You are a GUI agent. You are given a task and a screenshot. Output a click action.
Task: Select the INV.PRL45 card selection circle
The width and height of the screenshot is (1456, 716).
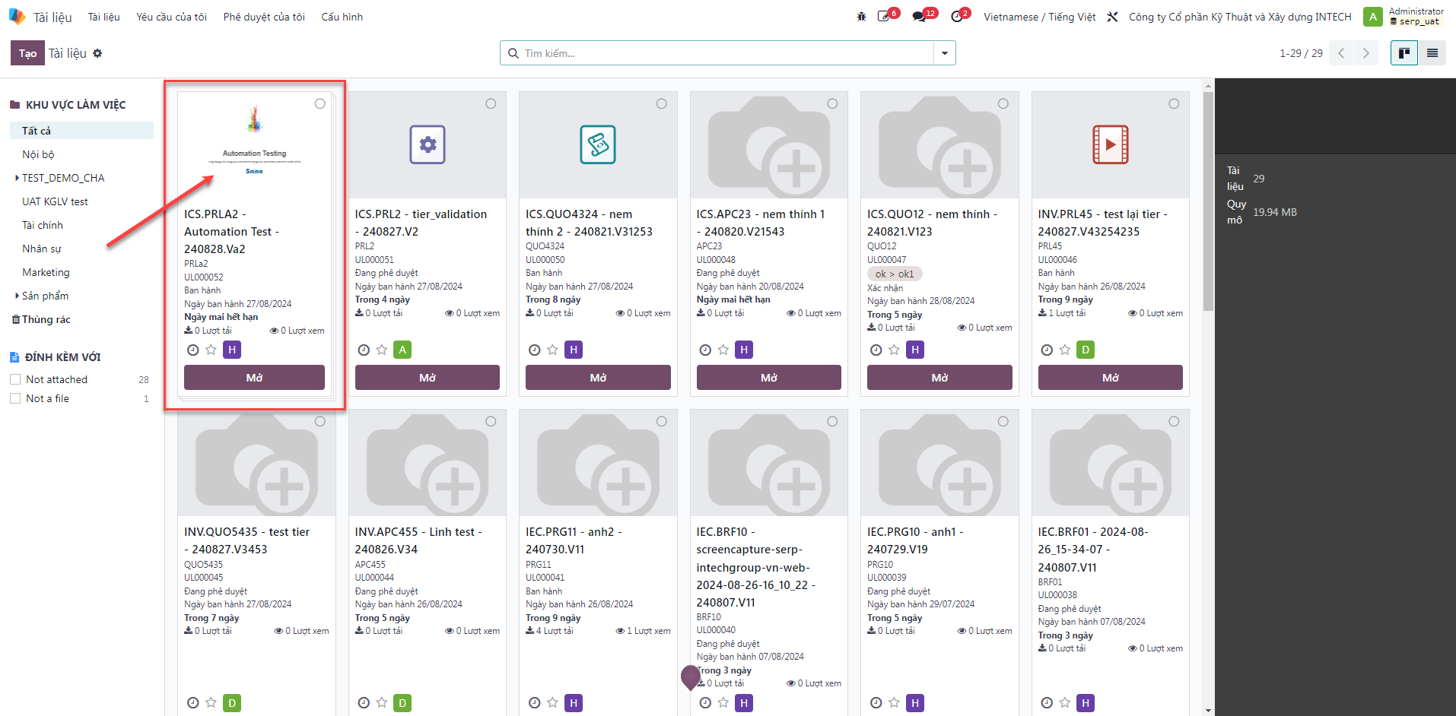coord(1174,103)
